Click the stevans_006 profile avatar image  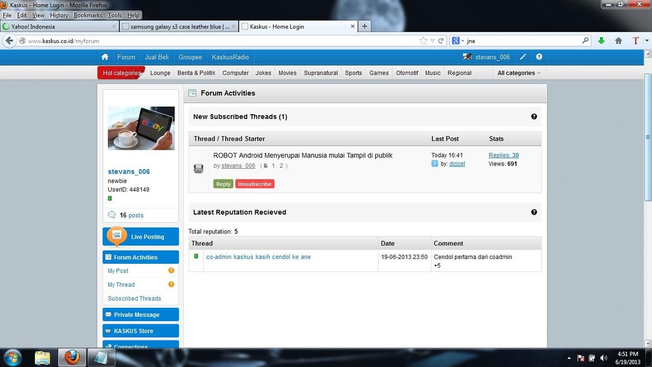141,128
